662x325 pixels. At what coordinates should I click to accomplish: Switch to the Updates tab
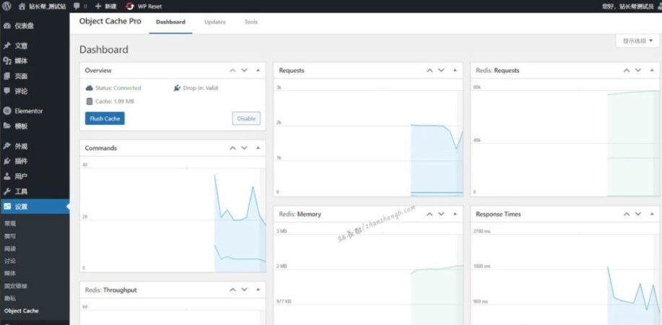pos(215,22)
